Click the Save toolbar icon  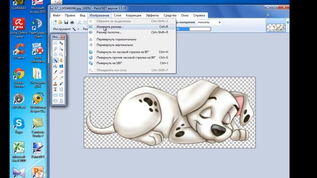[66, 22]
